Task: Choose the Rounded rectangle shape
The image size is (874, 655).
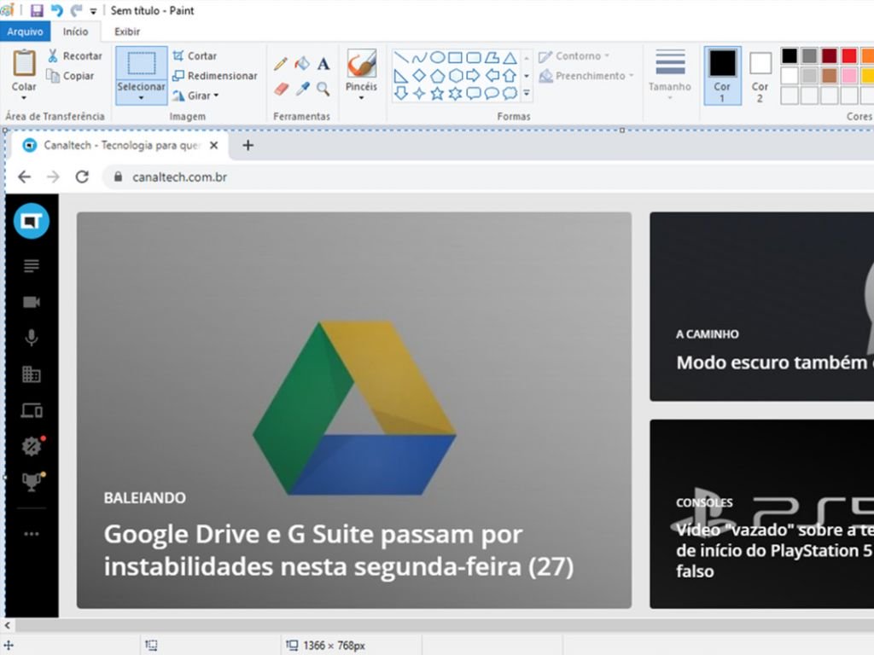Action: (473, 57)
